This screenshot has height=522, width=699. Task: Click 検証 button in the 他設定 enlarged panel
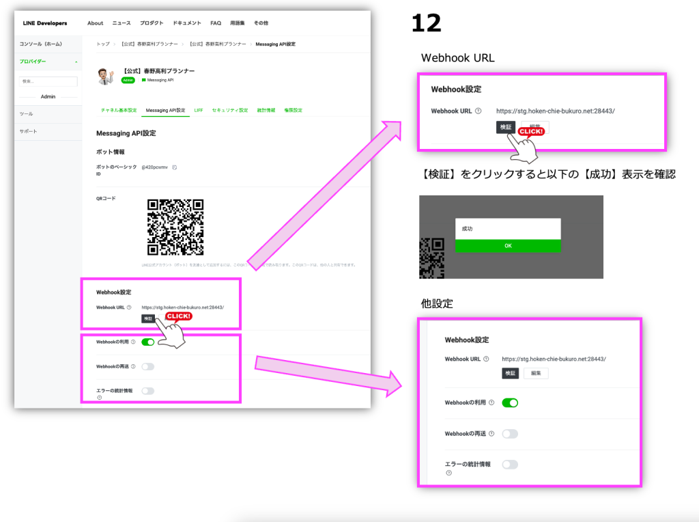coord(511,373)
